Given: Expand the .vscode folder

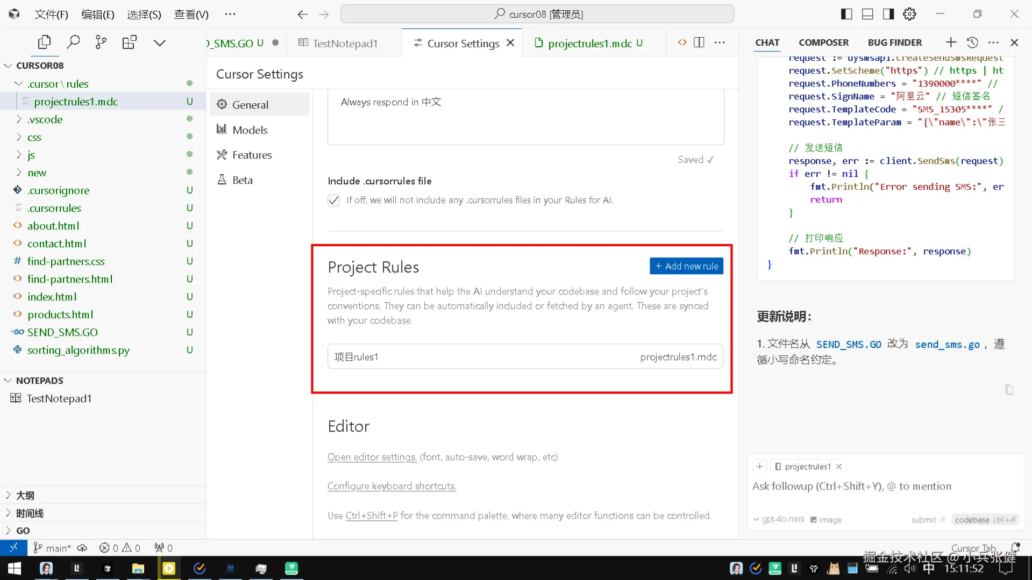Looking at the screenshot, I should pyautogui.click(x=103, y=119).
